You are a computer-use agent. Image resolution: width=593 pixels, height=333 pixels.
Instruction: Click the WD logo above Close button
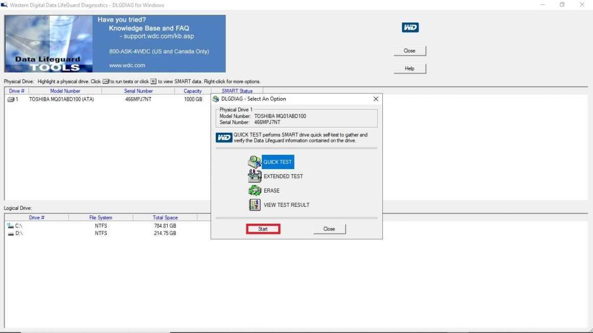click(x=410, y=27)
